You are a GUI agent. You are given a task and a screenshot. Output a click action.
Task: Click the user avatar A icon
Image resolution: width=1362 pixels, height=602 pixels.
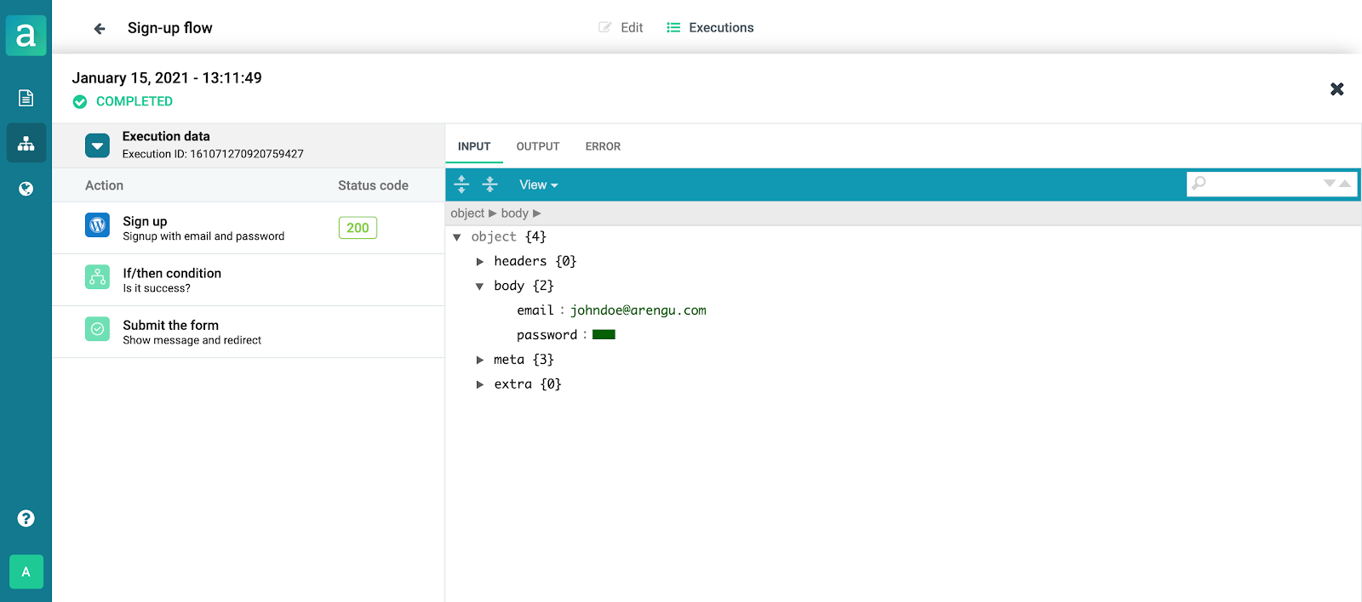tap(26, 571)
